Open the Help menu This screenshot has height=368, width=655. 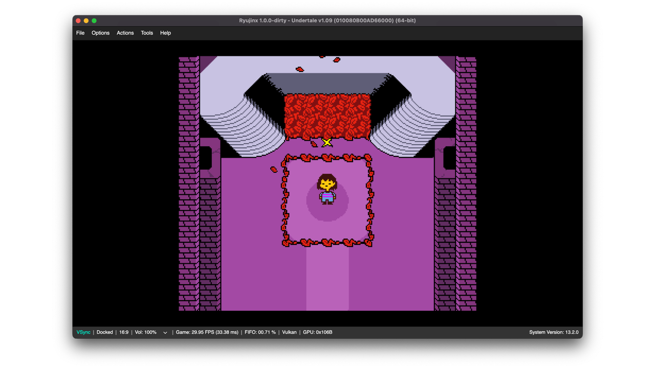pyautogui.click(x=165, y=33)
